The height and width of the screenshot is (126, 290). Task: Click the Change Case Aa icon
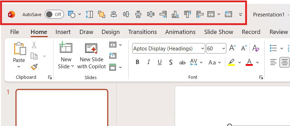click(x=212, y=62)
